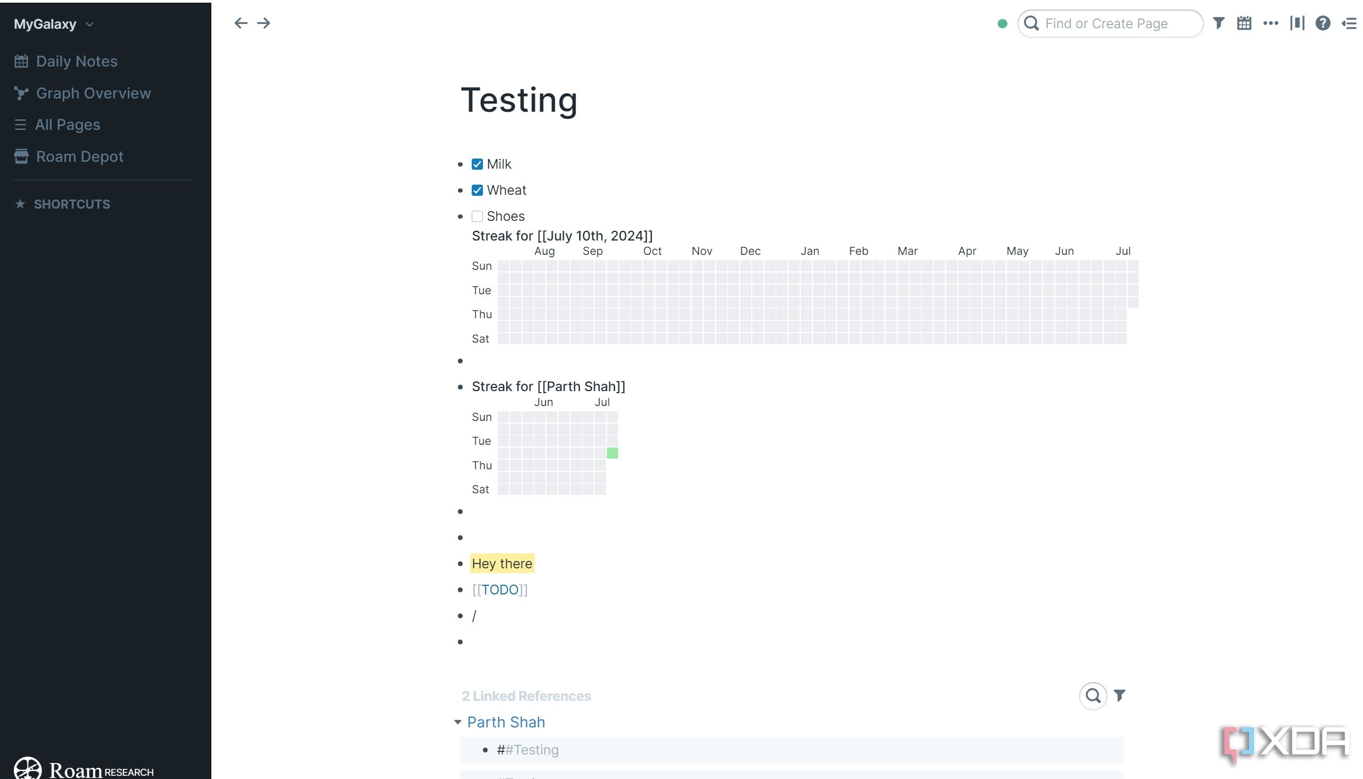Screen dimensions: 1363x779
Task: Enable the Shoes checkbox
Action: click(x=477, y=216)
